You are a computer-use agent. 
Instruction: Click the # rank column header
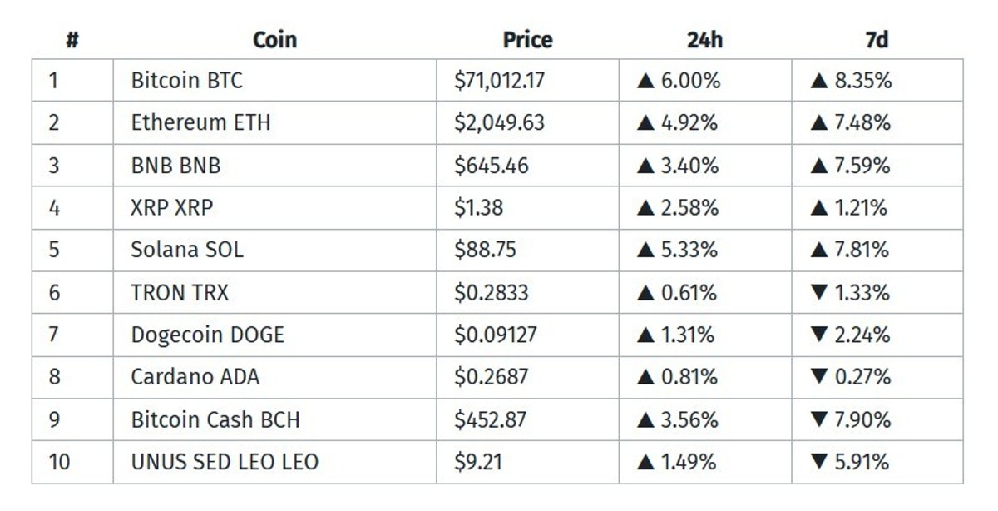[72, 40]
